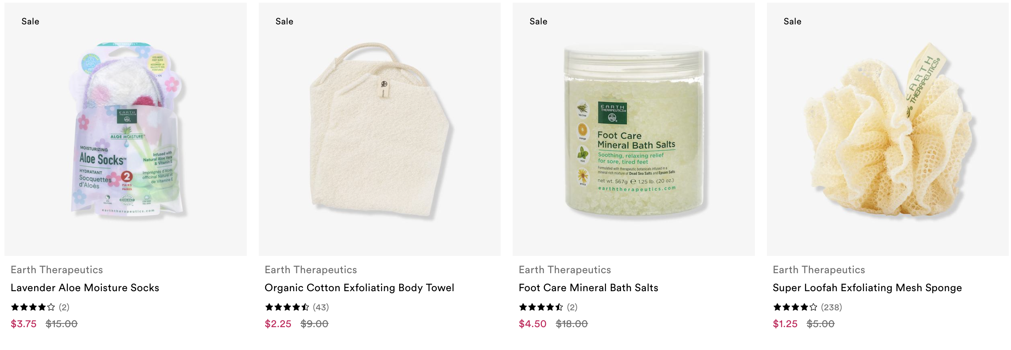
Task: Click star rating for Bath Salts
Action: click(x=541, y=307)
